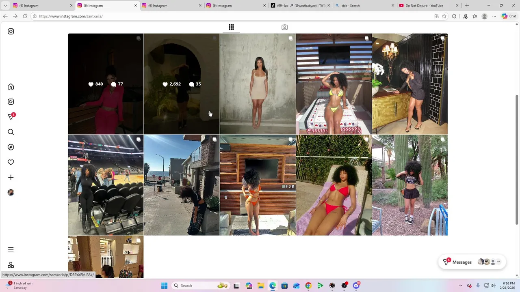This screenshot has width=520, height=292.
Task: Open Notifications heart icon
Action: coord(11,162)
